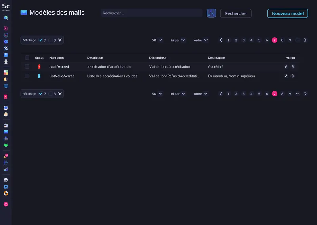Select the ListValidAccred row checkbox

27,76
